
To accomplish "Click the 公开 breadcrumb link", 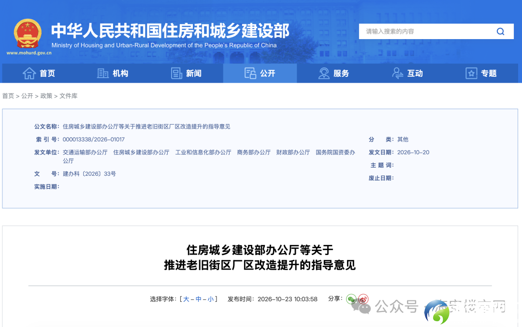I will tap(27, 96).
